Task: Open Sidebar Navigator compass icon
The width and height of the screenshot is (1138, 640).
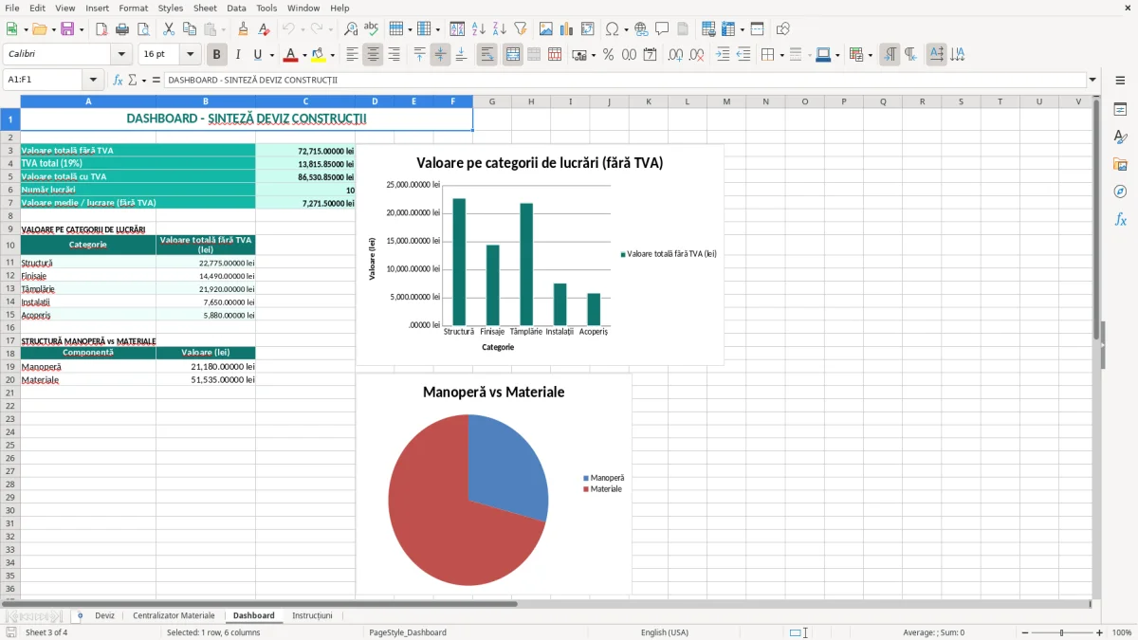Action: point(1120,192)
